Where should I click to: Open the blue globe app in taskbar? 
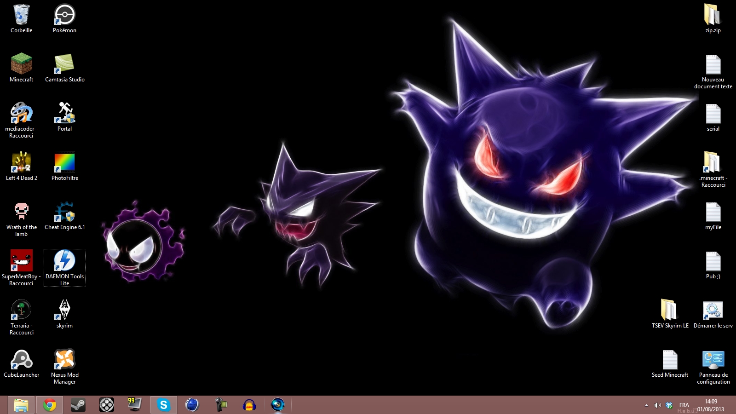[192, 405]
